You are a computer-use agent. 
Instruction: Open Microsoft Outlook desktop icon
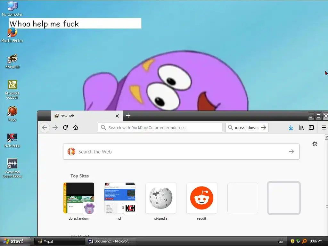(12, 90)
